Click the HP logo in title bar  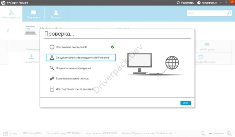point(3,3)
